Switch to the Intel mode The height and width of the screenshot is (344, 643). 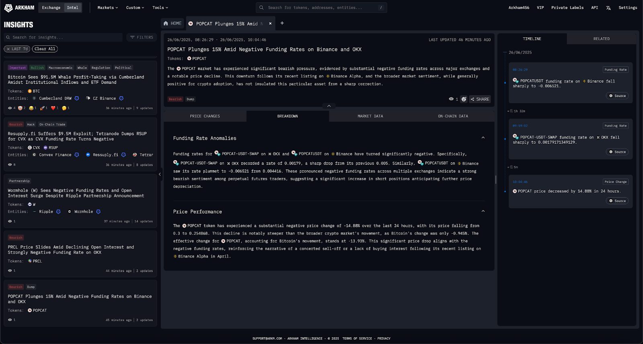pos(73,8)
